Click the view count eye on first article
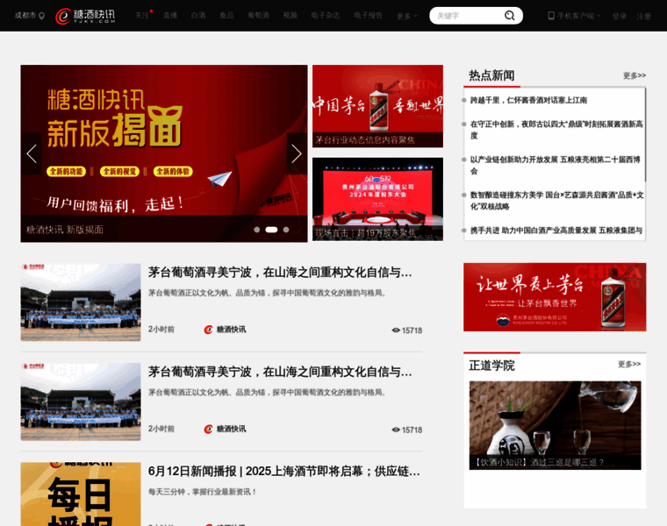Viewport: 667px width, 526px height. click(396, 331)
